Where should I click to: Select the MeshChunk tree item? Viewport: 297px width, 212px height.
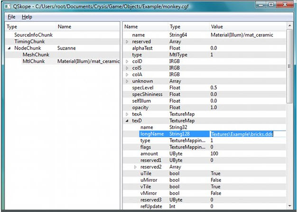[36, 55]
